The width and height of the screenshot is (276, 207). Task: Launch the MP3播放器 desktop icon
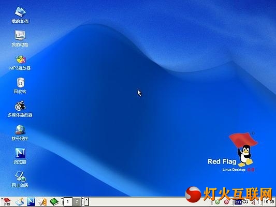(20, 62)
